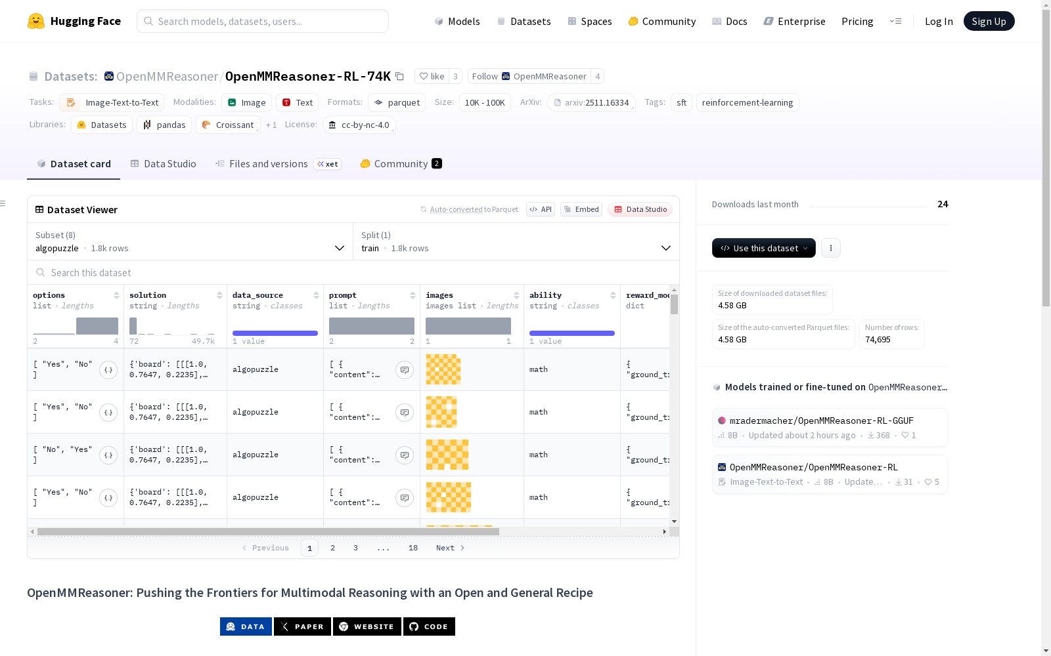
Task: Open Enterprise in the top navigation
Action: [795, 21]
